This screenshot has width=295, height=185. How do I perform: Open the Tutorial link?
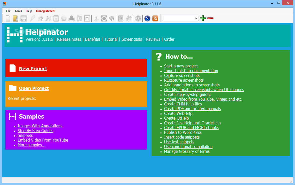[111, 39]
